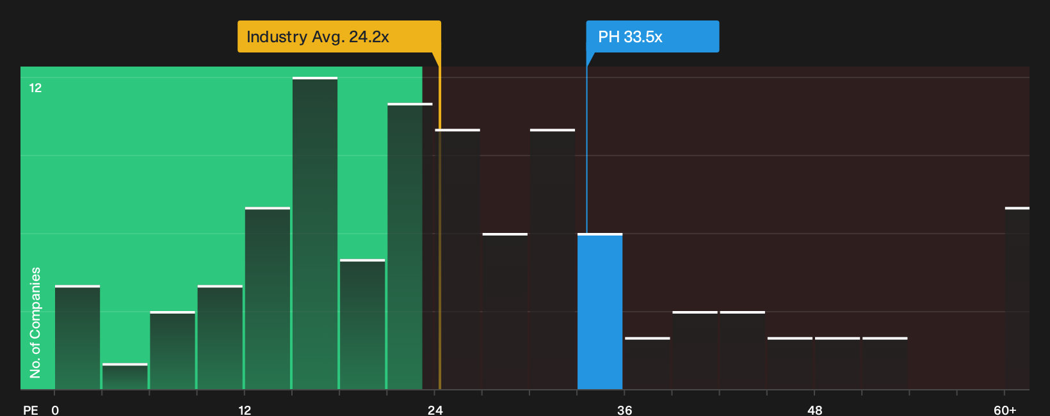
Task: Select the bar for PE 45 to 48
Action: [x=790, y=363]
